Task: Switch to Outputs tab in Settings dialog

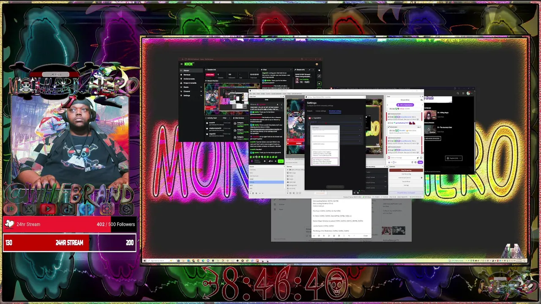Action: [x=310, y=111]
